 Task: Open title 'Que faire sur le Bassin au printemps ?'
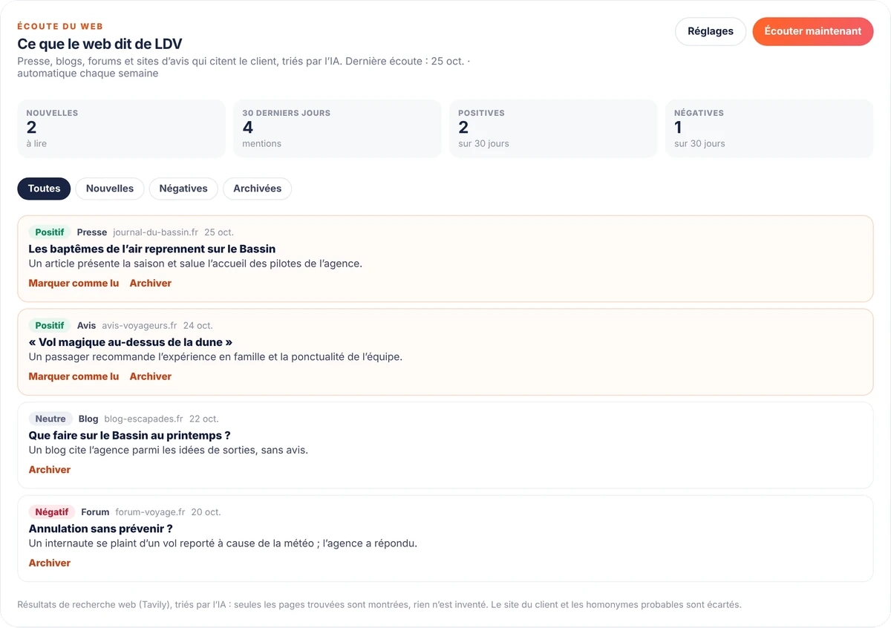pyautogui.click(x=130, y=436)
